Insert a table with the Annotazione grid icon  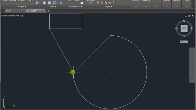pyautogui.click(x=82, y=3)
